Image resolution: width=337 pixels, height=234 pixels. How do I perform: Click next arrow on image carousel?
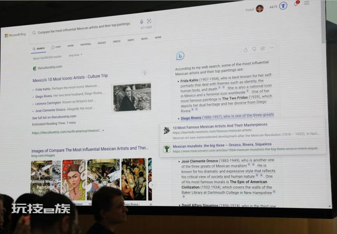151,185
